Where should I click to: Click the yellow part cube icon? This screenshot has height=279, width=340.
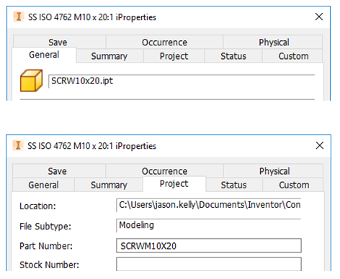pos(32,81)
